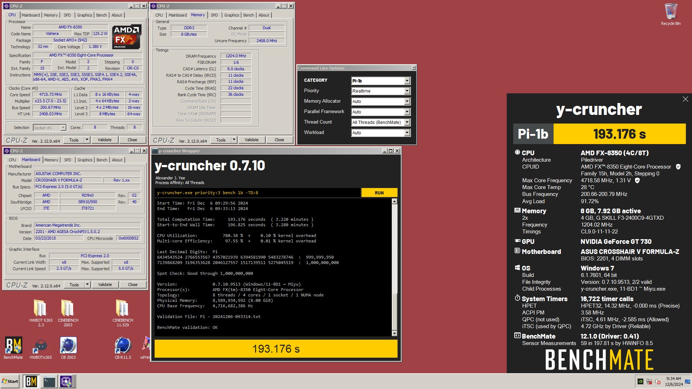
Task: Expand Tools arrow in CPU-Z Mainboard window
Action: [87, 285]
